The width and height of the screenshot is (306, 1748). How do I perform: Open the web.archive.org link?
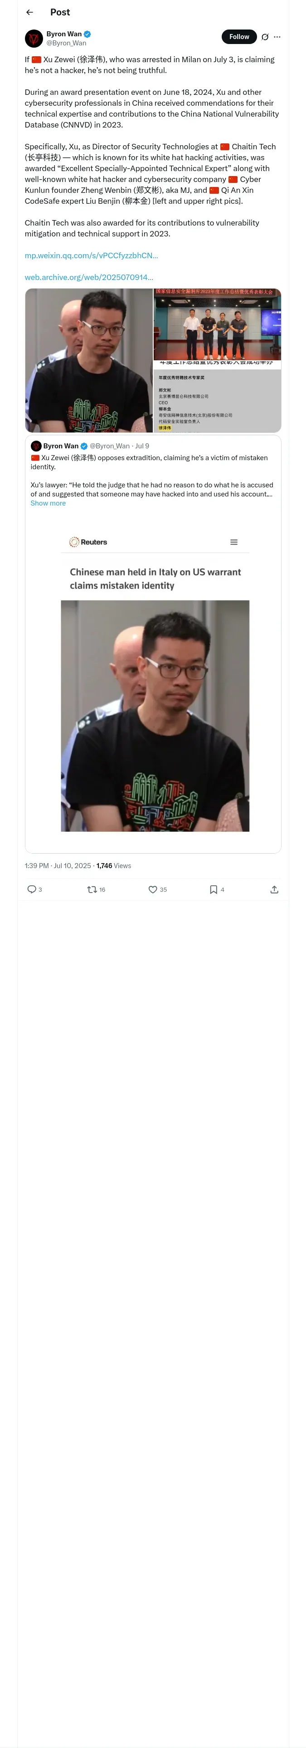tap(89, 277)
